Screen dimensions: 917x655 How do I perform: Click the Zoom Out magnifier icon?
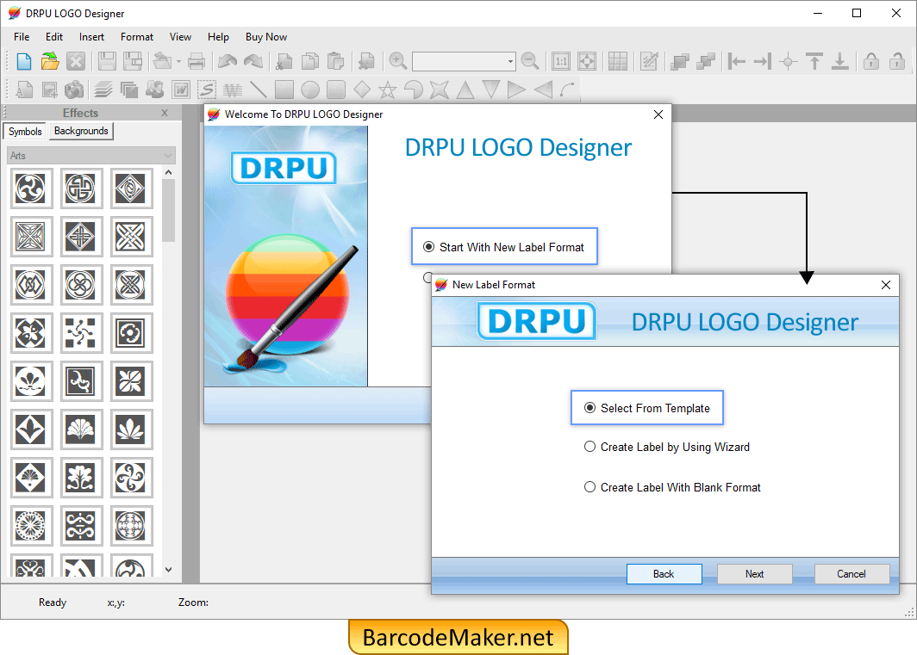530,61
